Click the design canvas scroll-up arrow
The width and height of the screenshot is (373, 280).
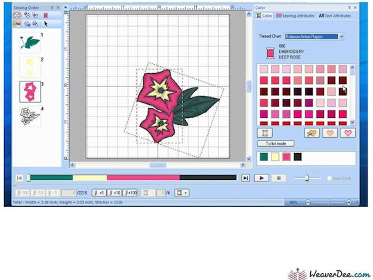click(249, 14)
